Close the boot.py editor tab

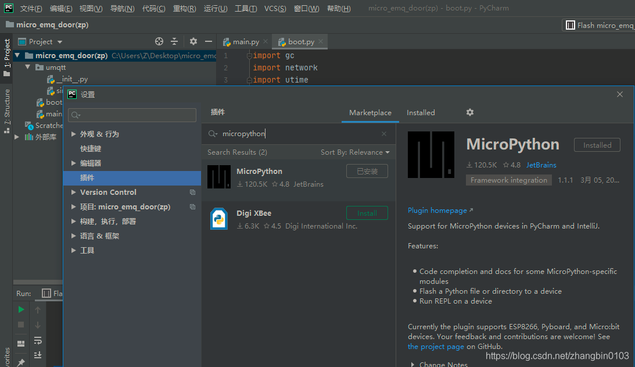click(321, 41)
